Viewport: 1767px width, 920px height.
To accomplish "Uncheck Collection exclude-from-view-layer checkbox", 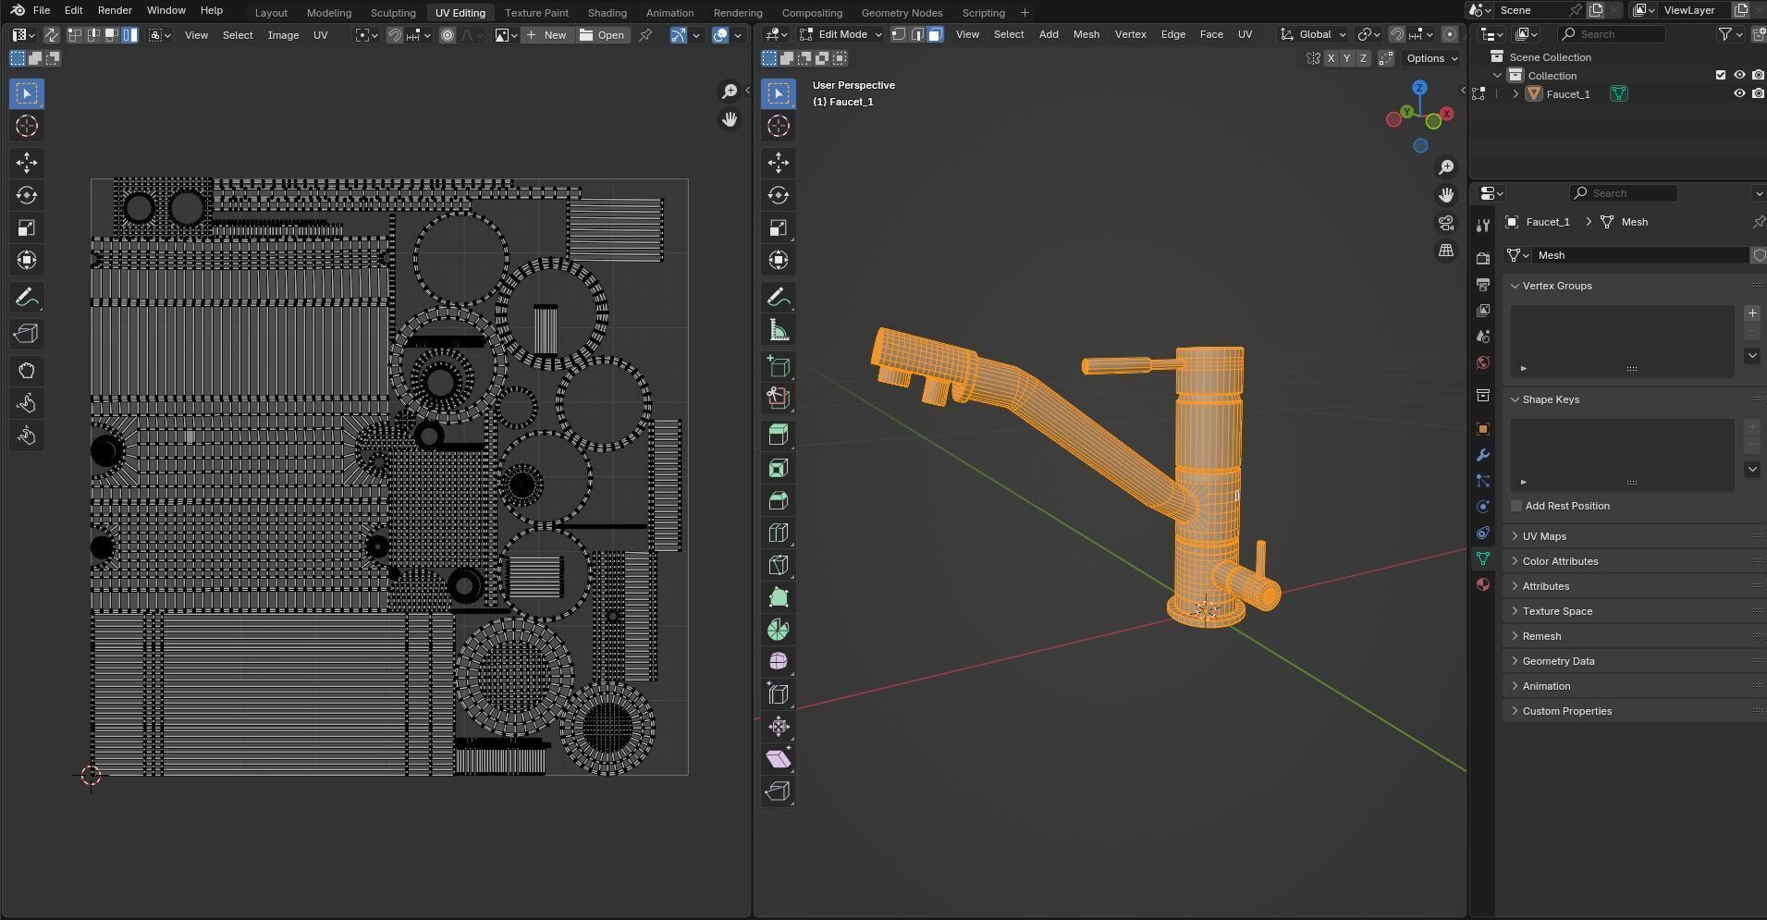I will [x=1721, y=75].
